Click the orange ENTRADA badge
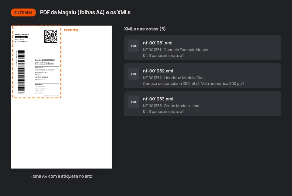The height and width of the screenshot is (196, 292). pyautogui.click(x=23, y=12)
